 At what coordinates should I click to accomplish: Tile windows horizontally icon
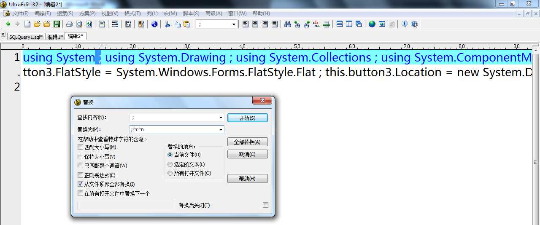coord(340,24)
